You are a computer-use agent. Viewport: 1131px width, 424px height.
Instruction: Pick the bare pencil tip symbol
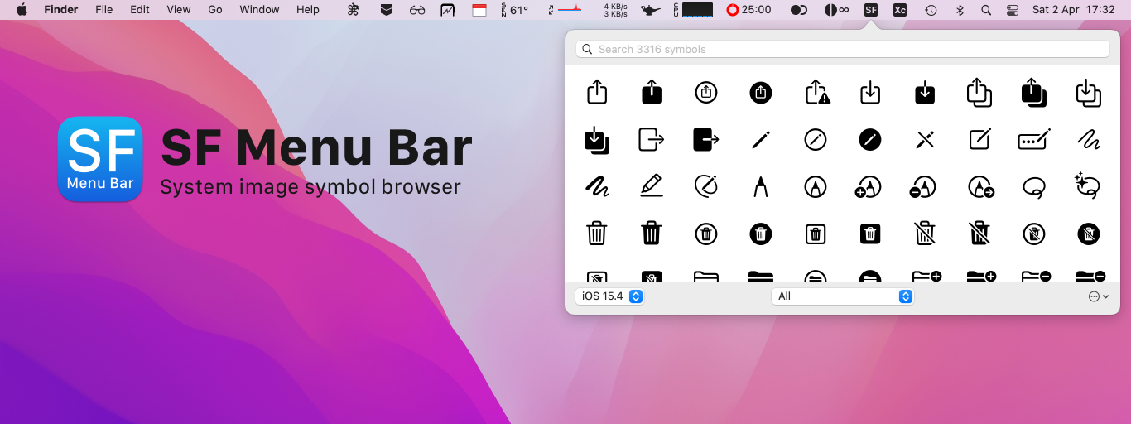[x=761, y=187]
